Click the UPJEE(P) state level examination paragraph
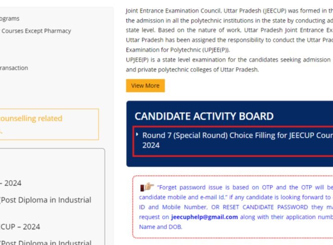This screenshot has height=245, width=333. (229, 65)
